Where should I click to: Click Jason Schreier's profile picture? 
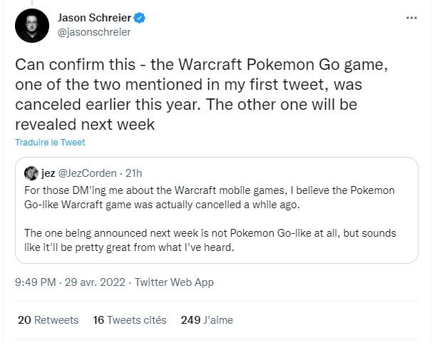31,26
